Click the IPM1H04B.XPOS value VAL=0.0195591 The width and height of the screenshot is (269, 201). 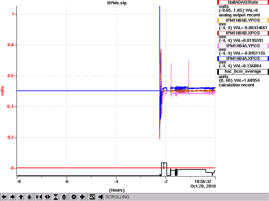point(248,41)
